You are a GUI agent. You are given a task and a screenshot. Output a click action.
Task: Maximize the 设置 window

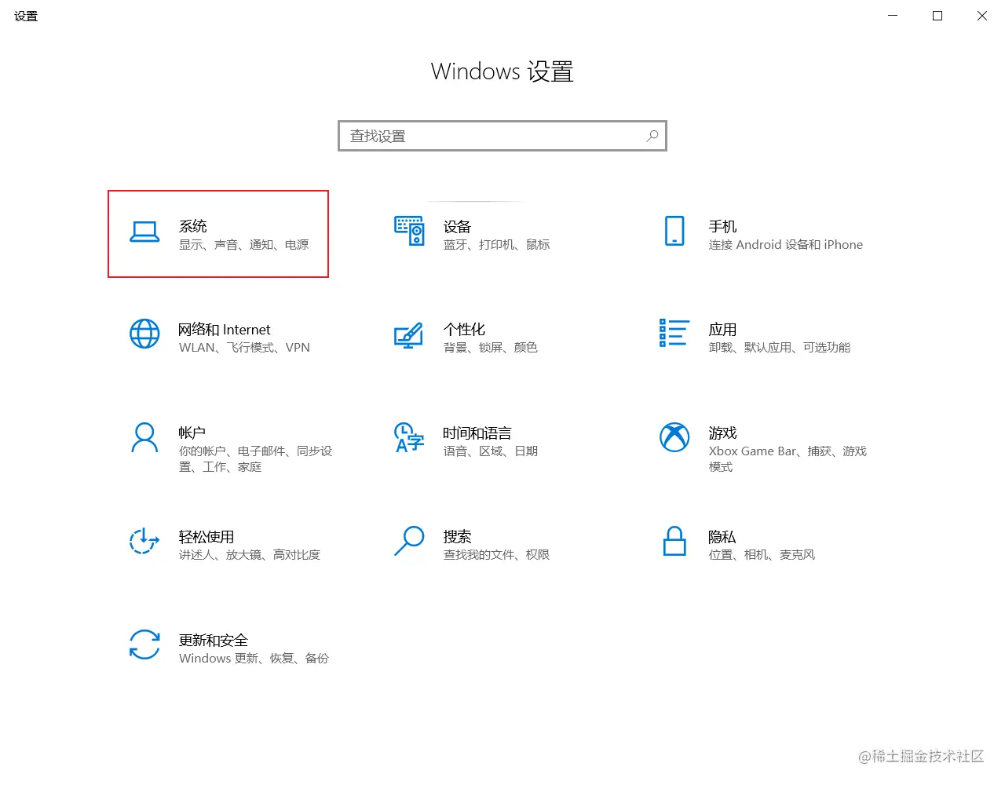click(x=937, y=16)
